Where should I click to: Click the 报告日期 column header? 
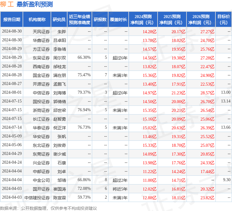pyautogui.click(x=12, y=19)
